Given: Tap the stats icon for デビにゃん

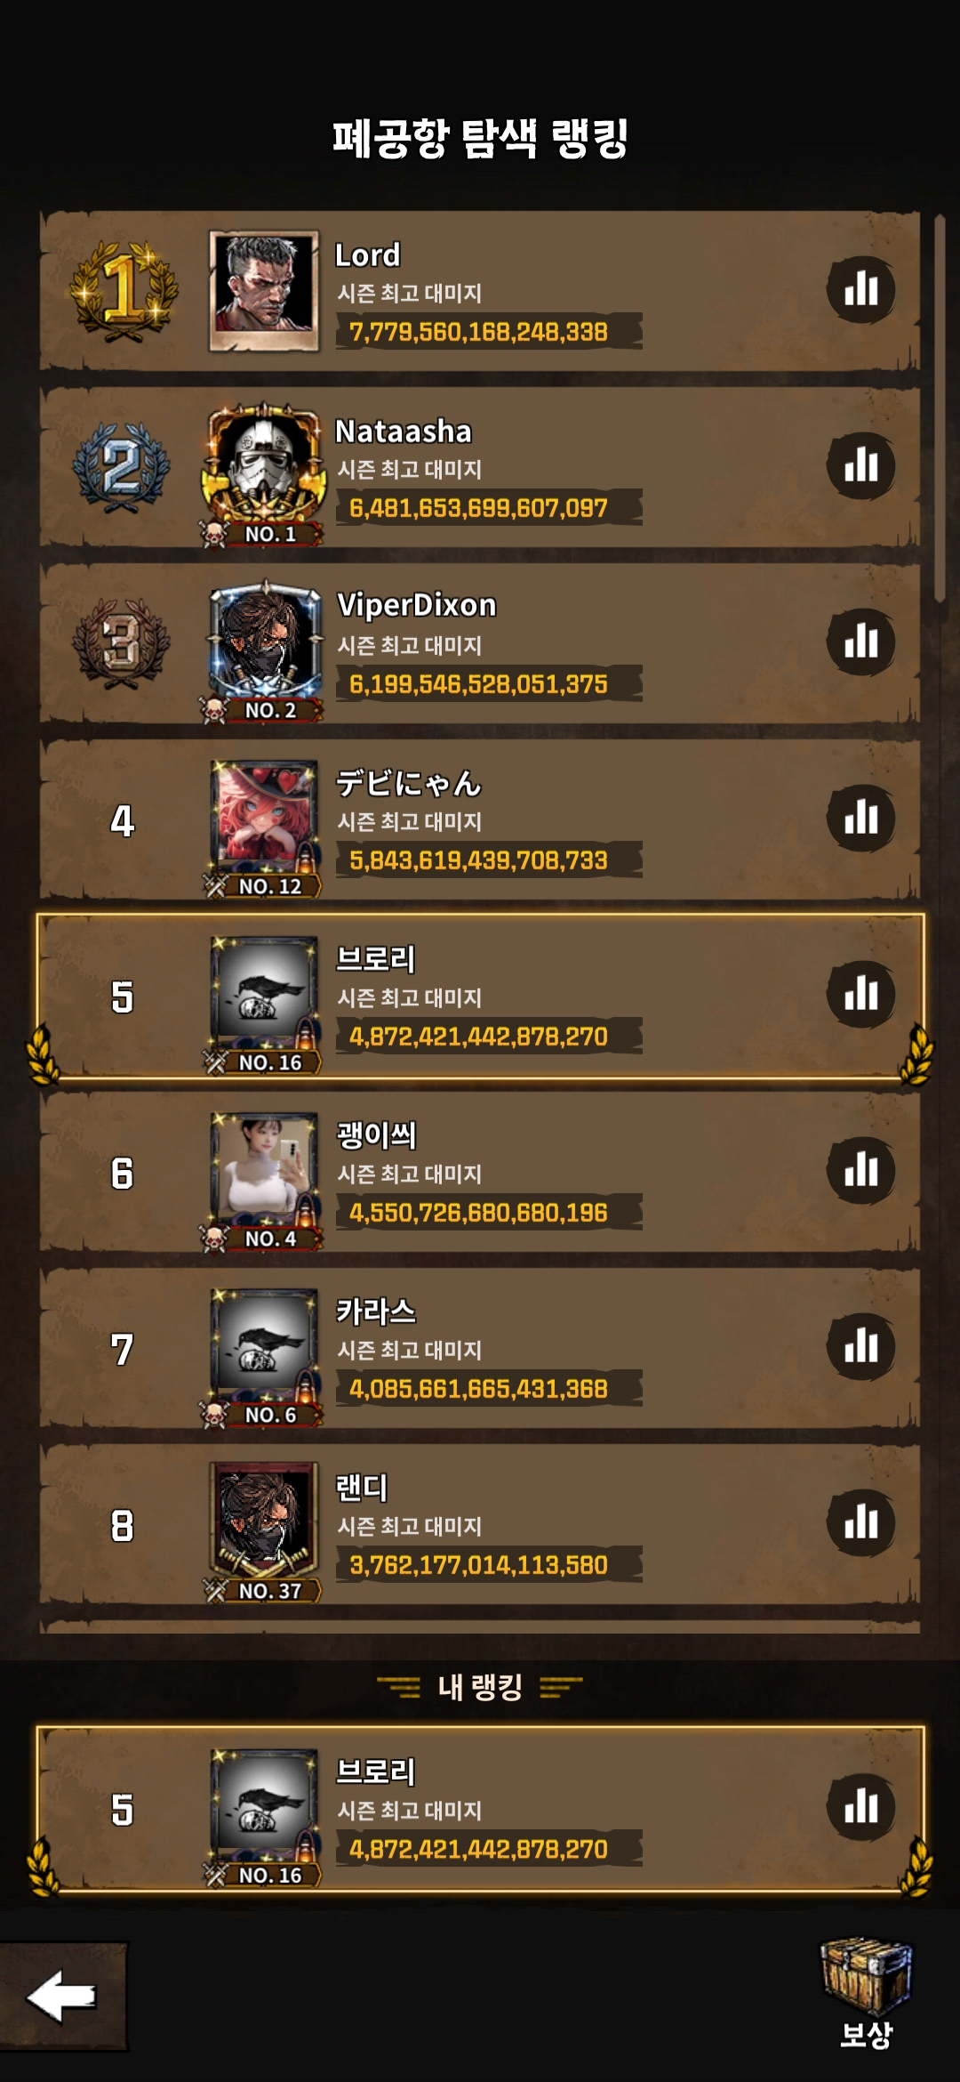Looking at the screenshot, I should coord(860,818).
